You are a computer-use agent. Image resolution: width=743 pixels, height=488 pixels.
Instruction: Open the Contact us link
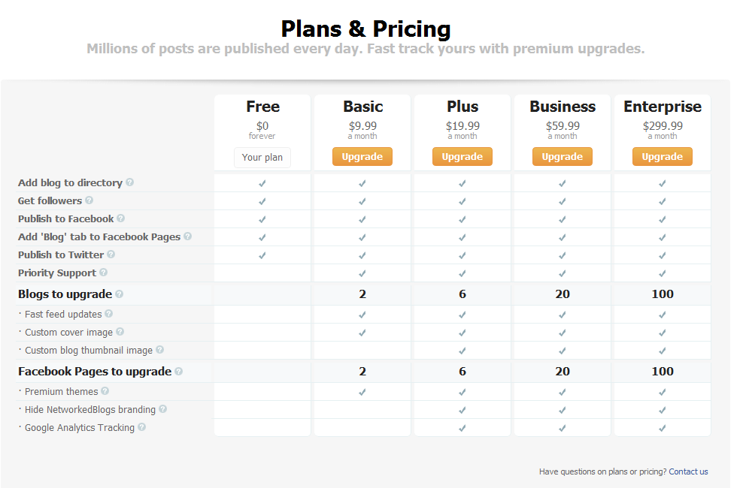pos(688,471)
